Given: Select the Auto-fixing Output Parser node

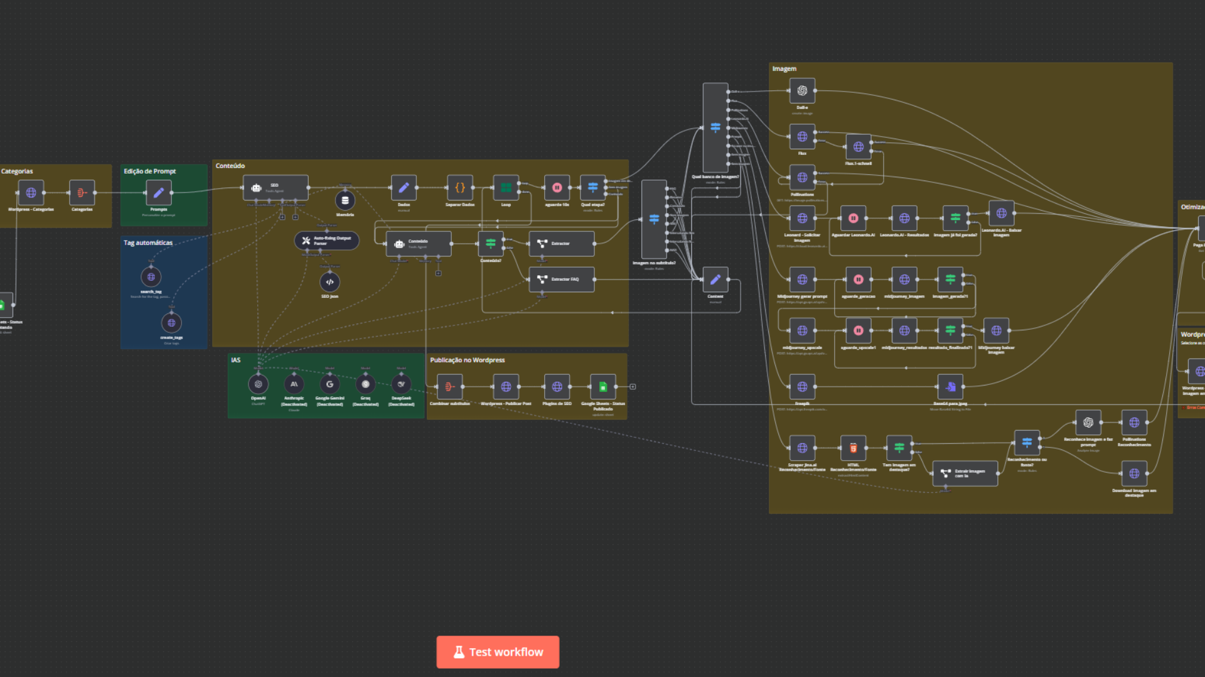Looking at the screenshot, I should click(x=326, y=241).
